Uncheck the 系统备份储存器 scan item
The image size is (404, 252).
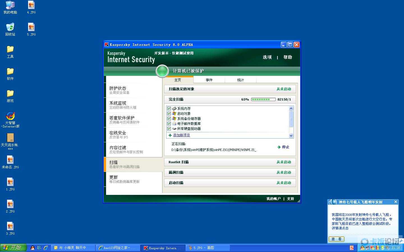click(x=169, y=118)
